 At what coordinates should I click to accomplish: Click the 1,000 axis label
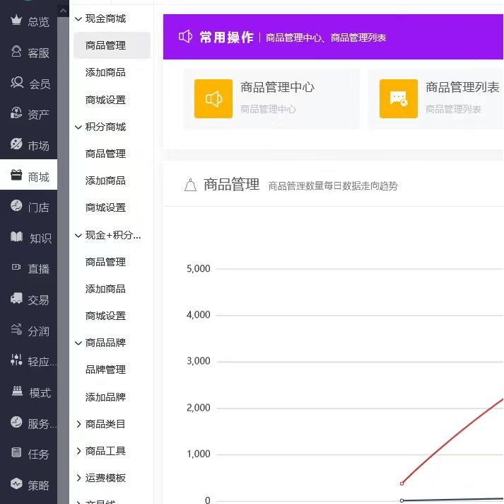click(x=199, y=454)
